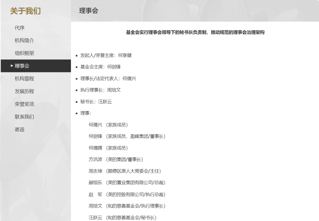Click the row 何倩嫦（家族成员）
The image size is (319, 221).
[x=108, y=148]
